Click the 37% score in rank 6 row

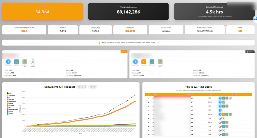click(210, 118)
